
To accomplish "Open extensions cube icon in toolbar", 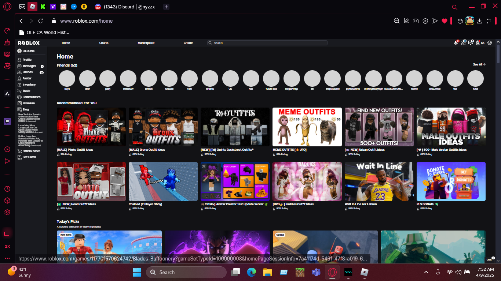I will (460, 21).
